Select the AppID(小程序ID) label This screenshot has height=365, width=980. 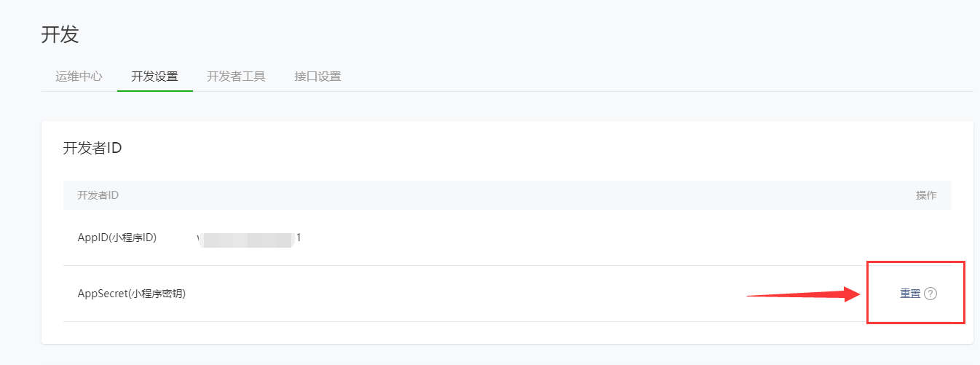coord(117,238)
